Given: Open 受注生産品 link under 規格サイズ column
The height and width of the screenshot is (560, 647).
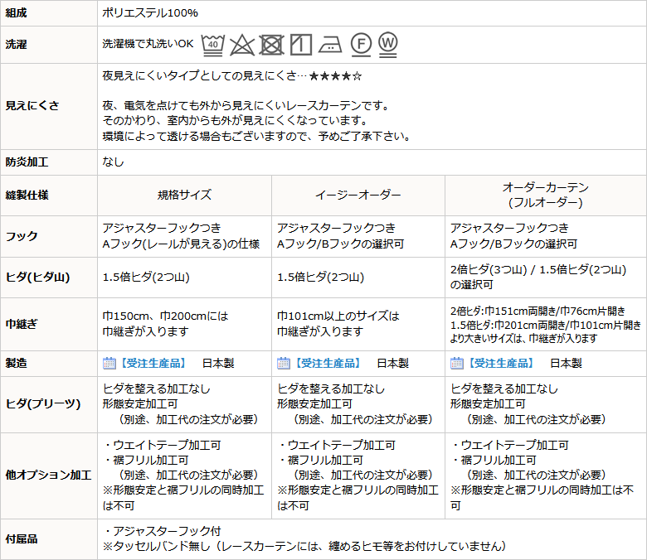Looking at the screenshot, I should (x=153, y=364).
